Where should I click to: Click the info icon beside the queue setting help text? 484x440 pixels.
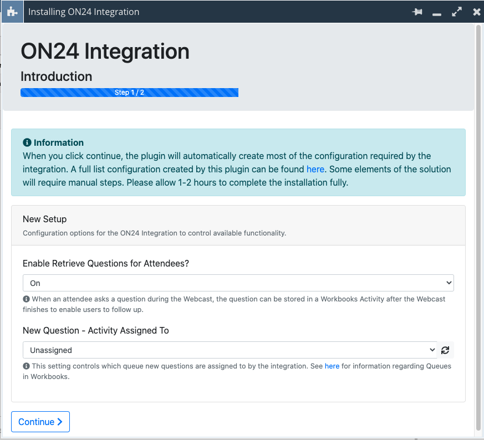pyautogui.click(x=26, y=366)
